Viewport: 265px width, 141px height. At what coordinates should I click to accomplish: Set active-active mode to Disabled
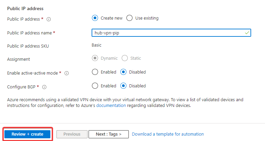coord(123,72)
